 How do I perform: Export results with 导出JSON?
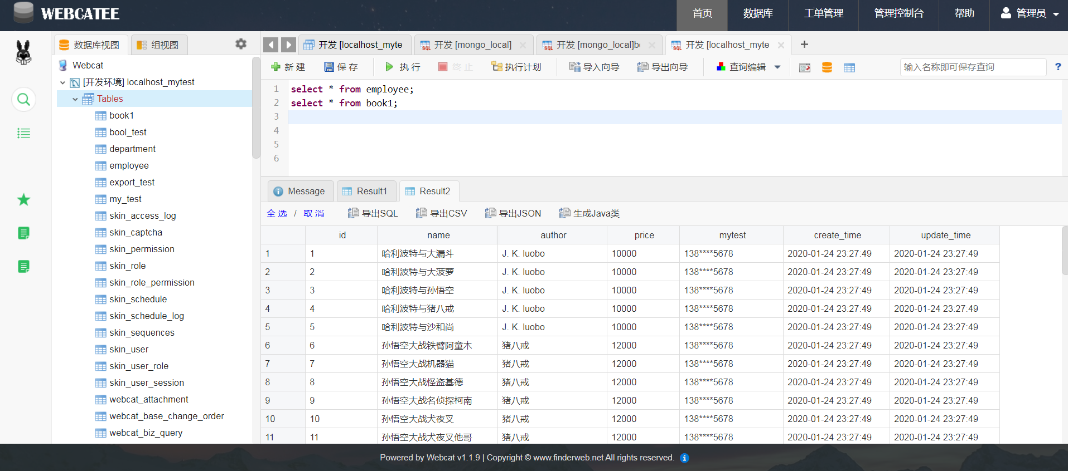[x=513, y=213]
